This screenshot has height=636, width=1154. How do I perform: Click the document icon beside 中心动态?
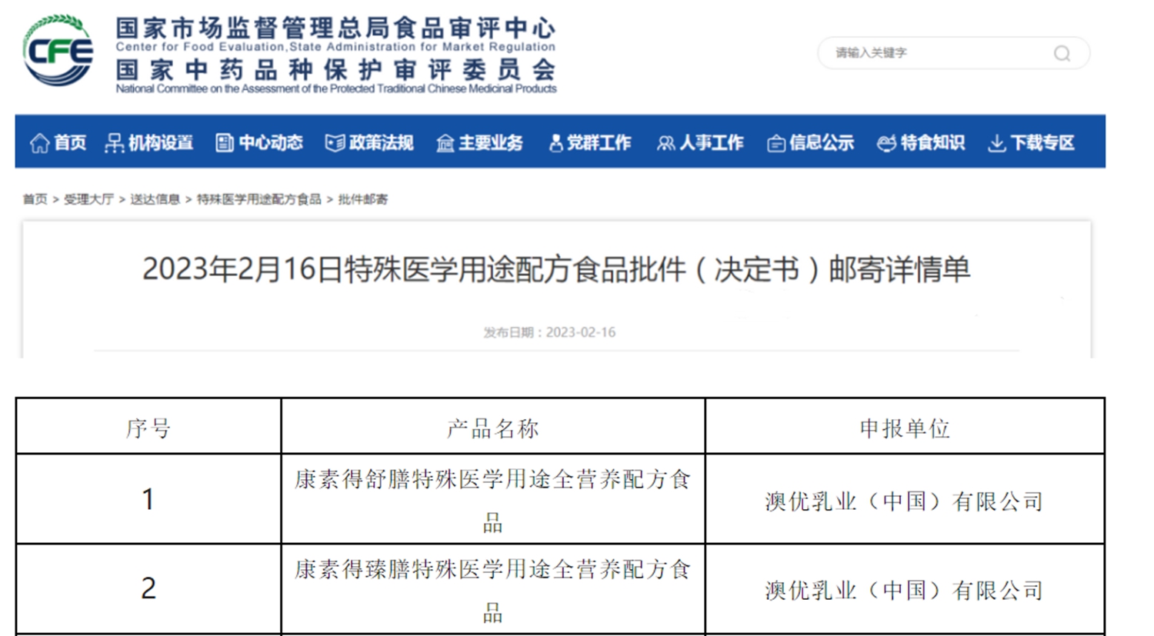pos(224,143)
